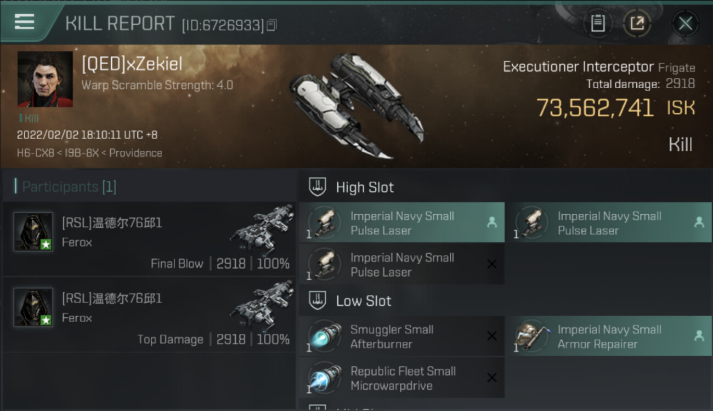Click the Participants [1] header
Viewport: 713px width, 411px height.
[x=69, y=187]
